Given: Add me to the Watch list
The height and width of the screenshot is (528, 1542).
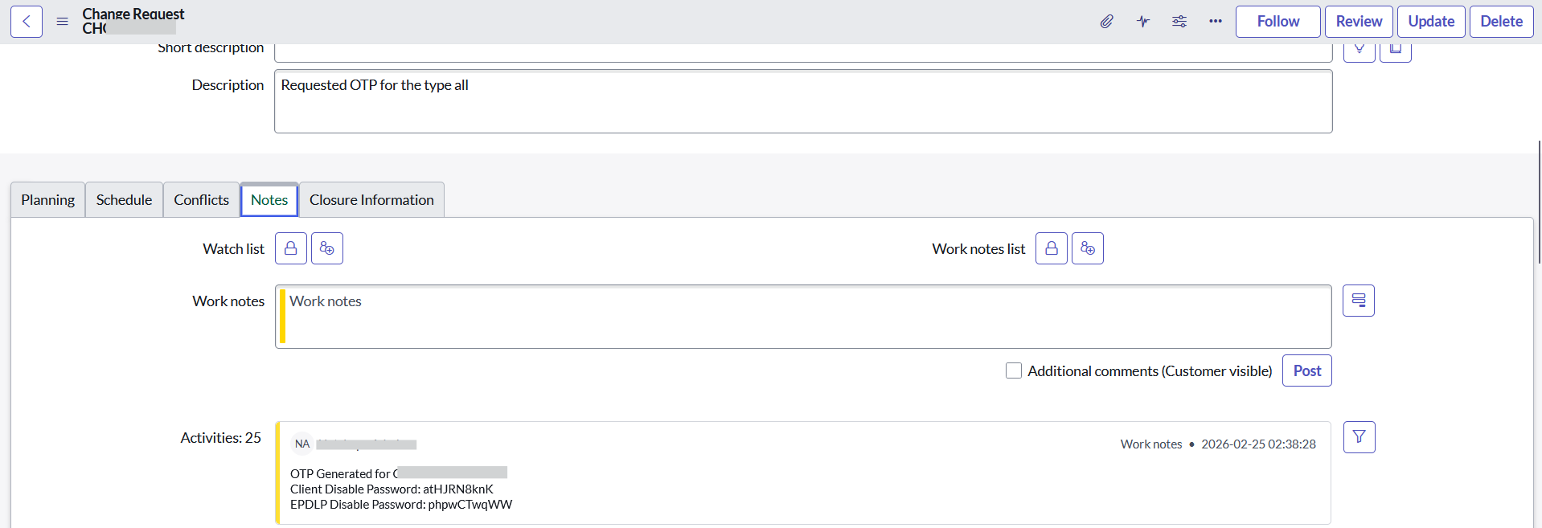Looking at the screenshot, I should click(327, 248).
